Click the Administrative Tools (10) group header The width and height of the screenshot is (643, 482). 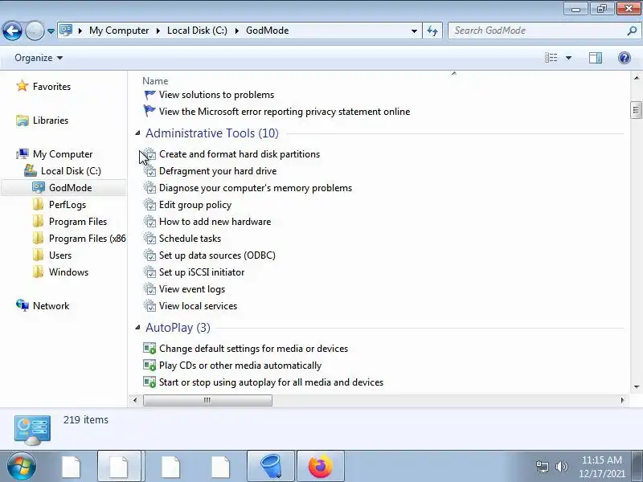pyautogui.click(x=212, y=133)
